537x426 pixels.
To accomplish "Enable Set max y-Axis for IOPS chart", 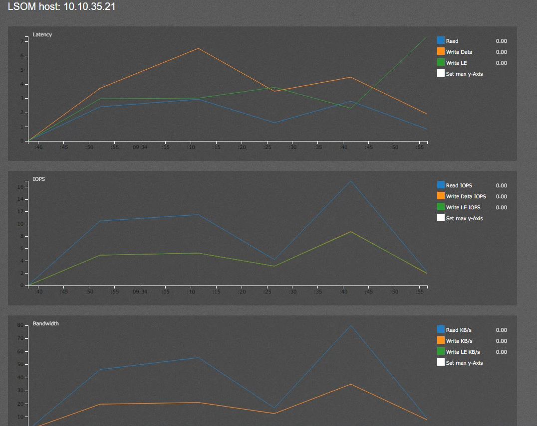I will [441, 218].
